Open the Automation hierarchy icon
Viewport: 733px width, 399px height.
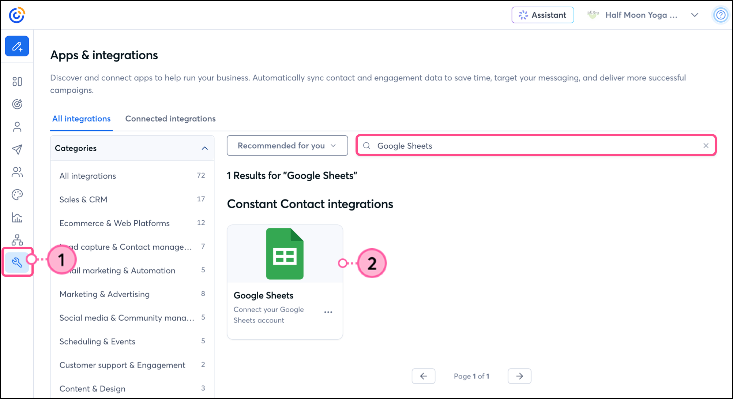(x=17, y=240)
